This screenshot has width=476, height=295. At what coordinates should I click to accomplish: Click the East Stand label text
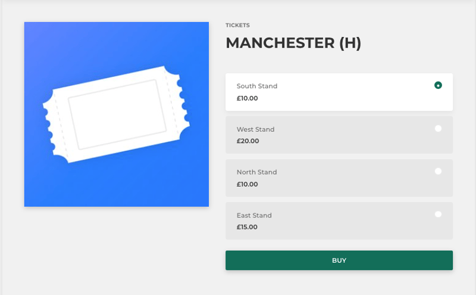[254, 215]
